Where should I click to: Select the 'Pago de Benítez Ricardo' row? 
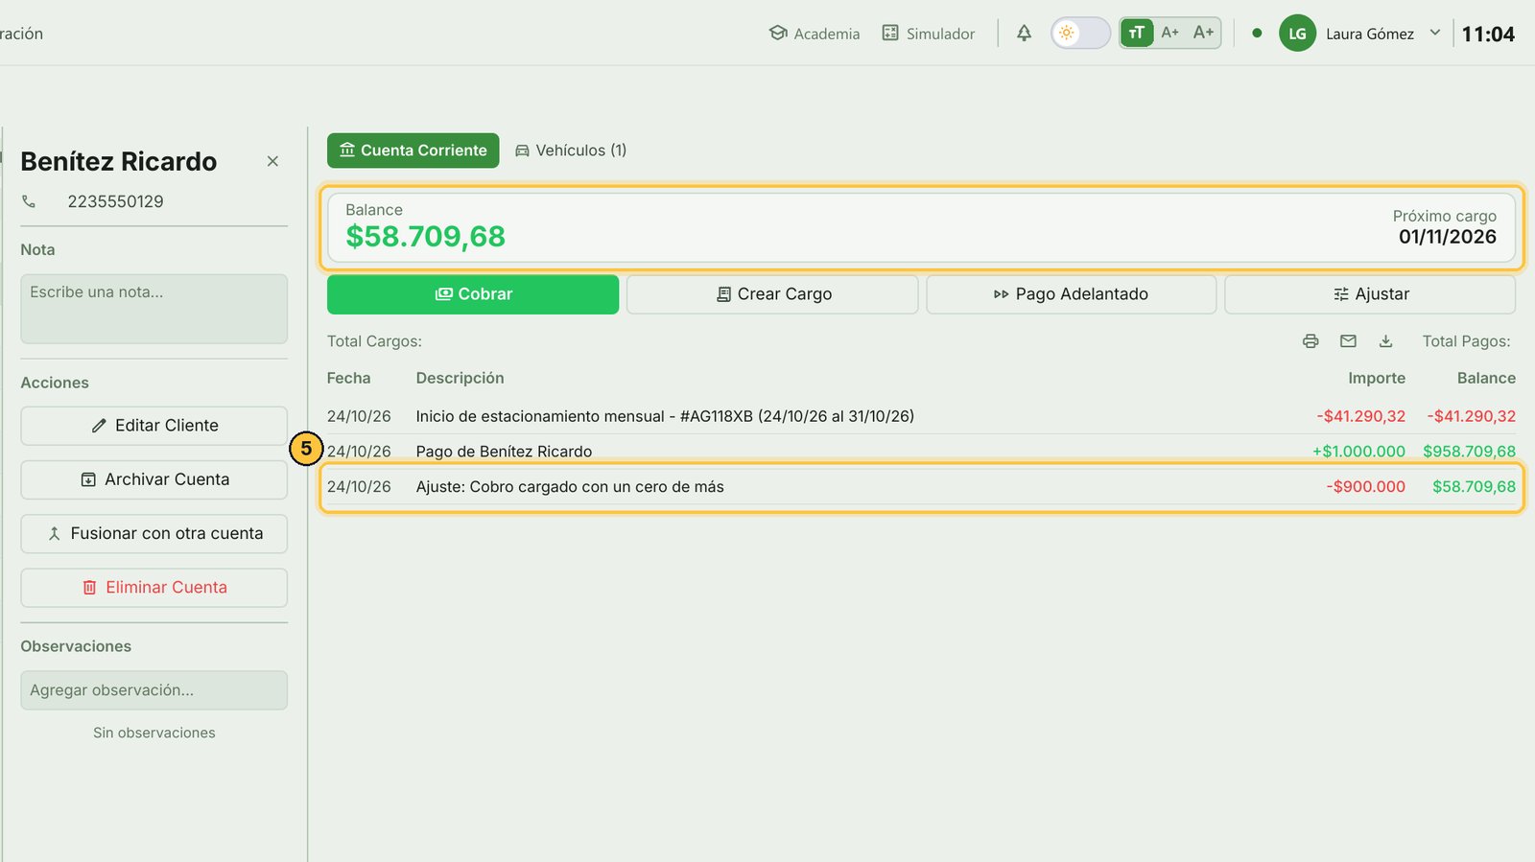(x=921, y=452)
